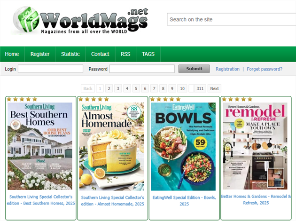The image size is (296, 221).
Task: Give Remodel & Refresh the first star
Action: pos(224,99)
